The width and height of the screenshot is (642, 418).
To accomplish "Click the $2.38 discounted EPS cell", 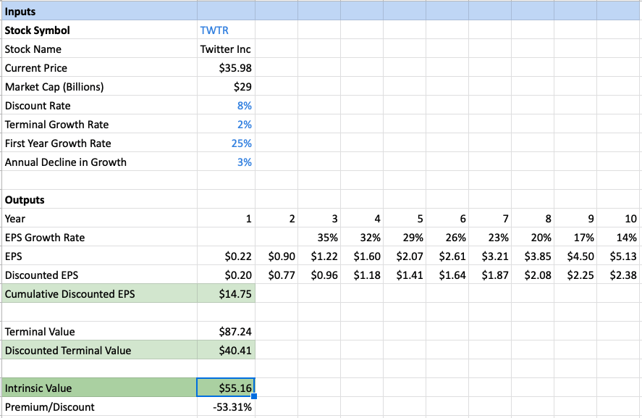I will click(x=619, y=275).
